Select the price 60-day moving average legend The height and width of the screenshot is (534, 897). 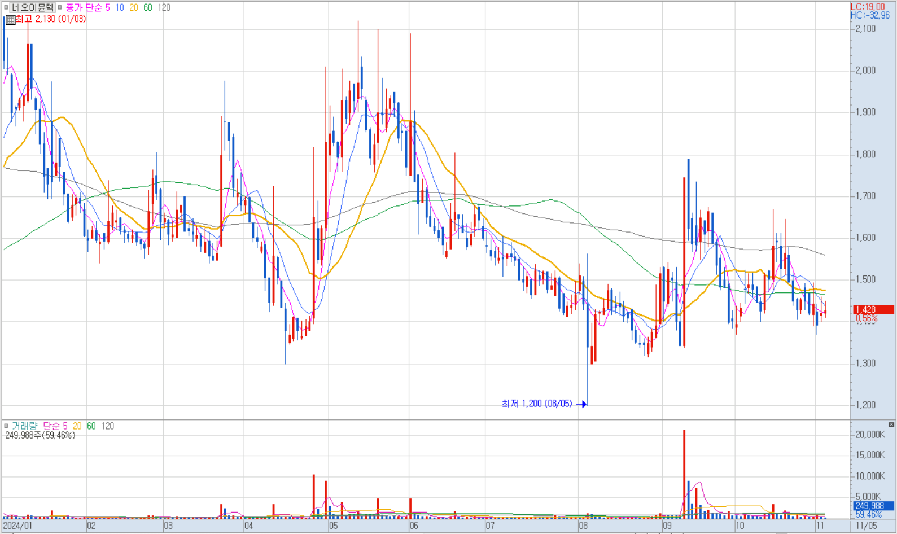point(148,7)
